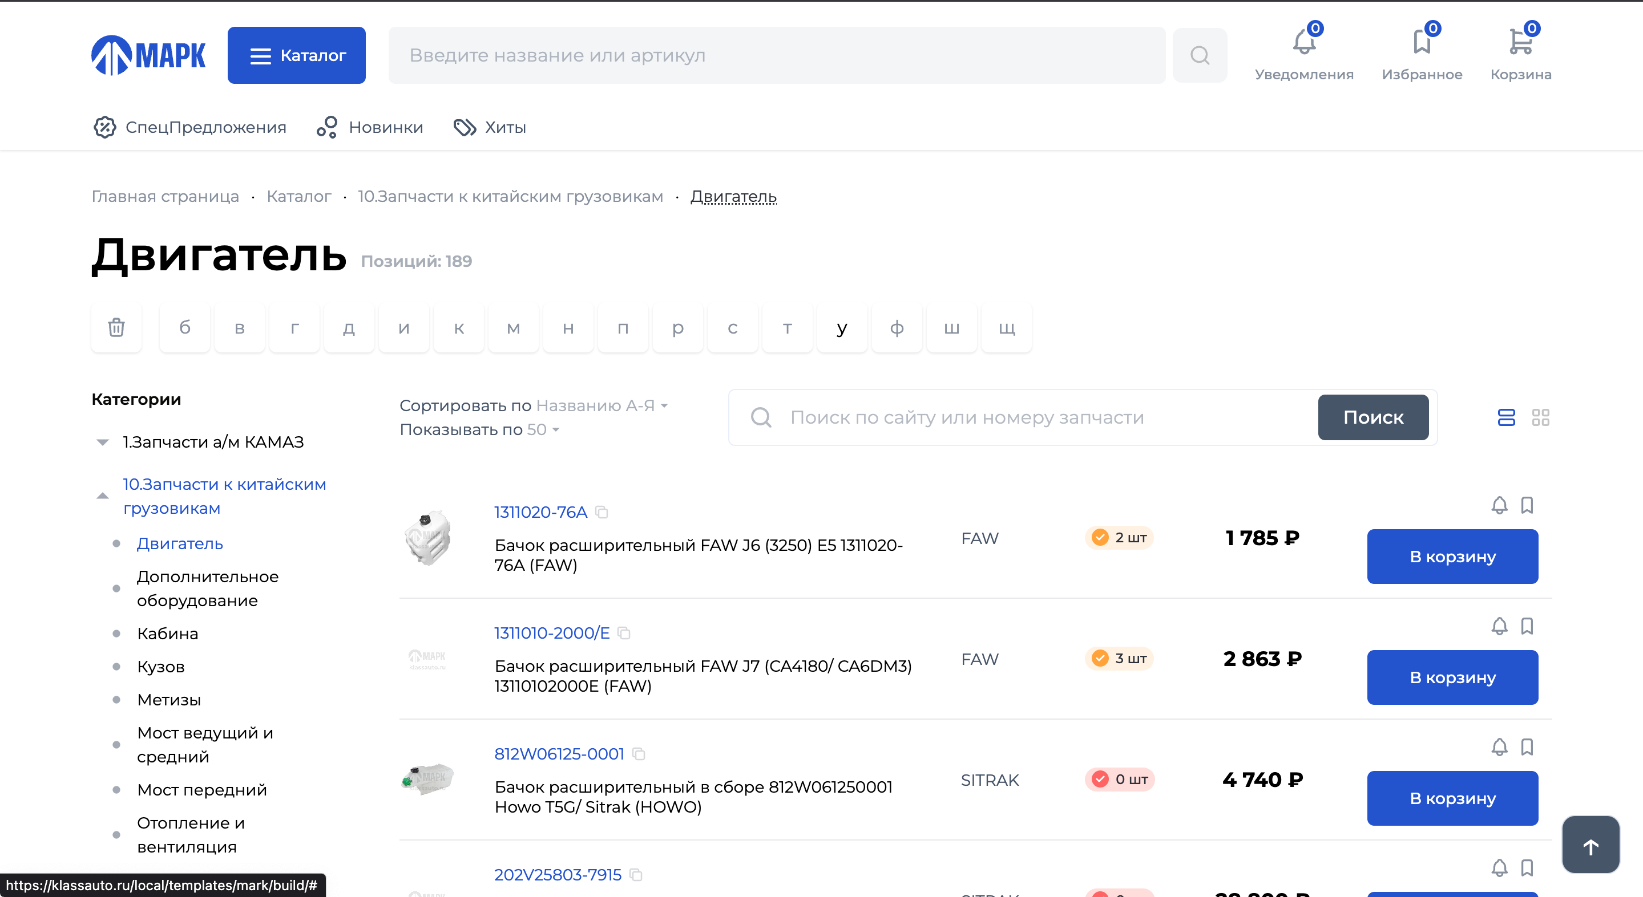Open СпецПредложения section
The height and width of the screenshot is (897, 1643).
pyautogui.click(x=189, y=128)
